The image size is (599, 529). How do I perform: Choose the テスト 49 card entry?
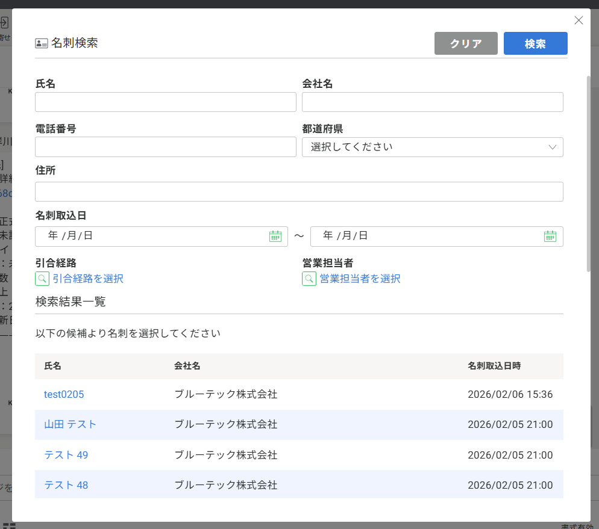66,455
